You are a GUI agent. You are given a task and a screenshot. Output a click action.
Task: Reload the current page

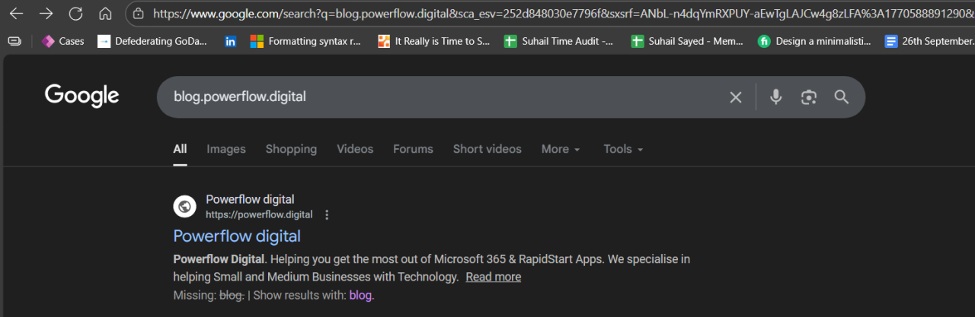point(75,14)
